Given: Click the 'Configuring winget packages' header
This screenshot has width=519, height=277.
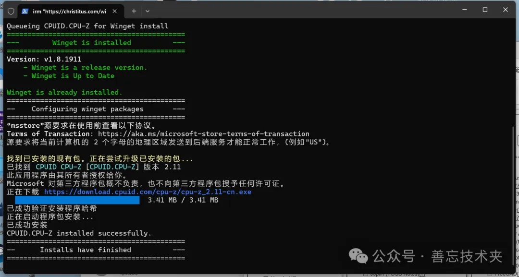Looking at the screenshot, I should (x=87, y=109).
